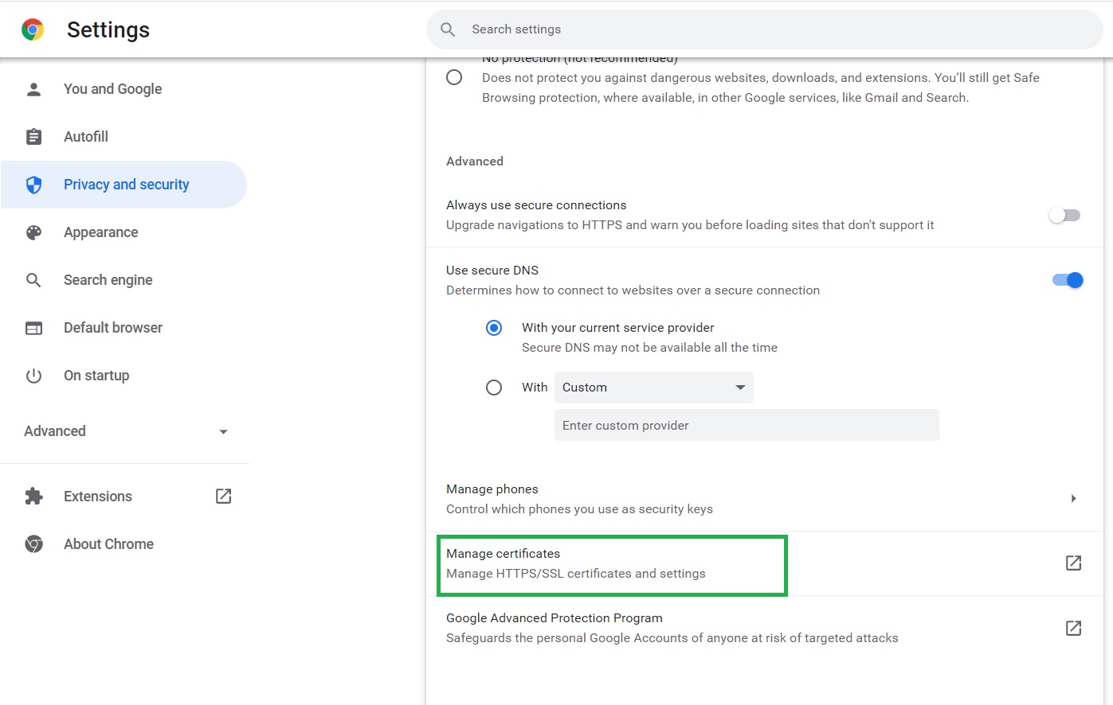Collapse the Advanced section in the sidebar
The height and width of the screenshot is (705, 1113).
pyautogui.click(x=223, y=431)
